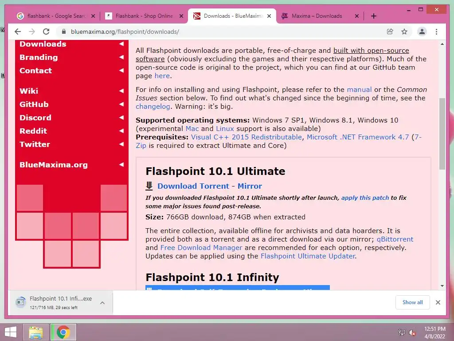Open the taskbar clock and date
The image size is (454, 341).
tap(434, 333)
